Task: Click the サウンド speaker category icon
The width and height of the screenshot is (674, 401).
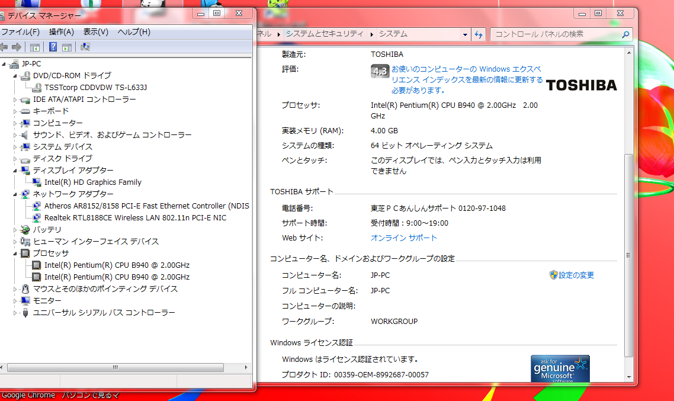Action: 25,135
